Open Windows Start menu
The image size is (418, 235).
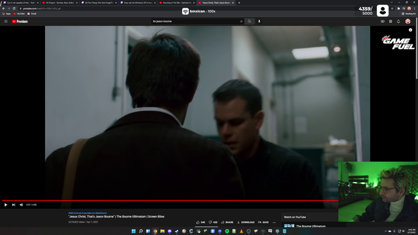pyautogui.click(x=133, y=231)
